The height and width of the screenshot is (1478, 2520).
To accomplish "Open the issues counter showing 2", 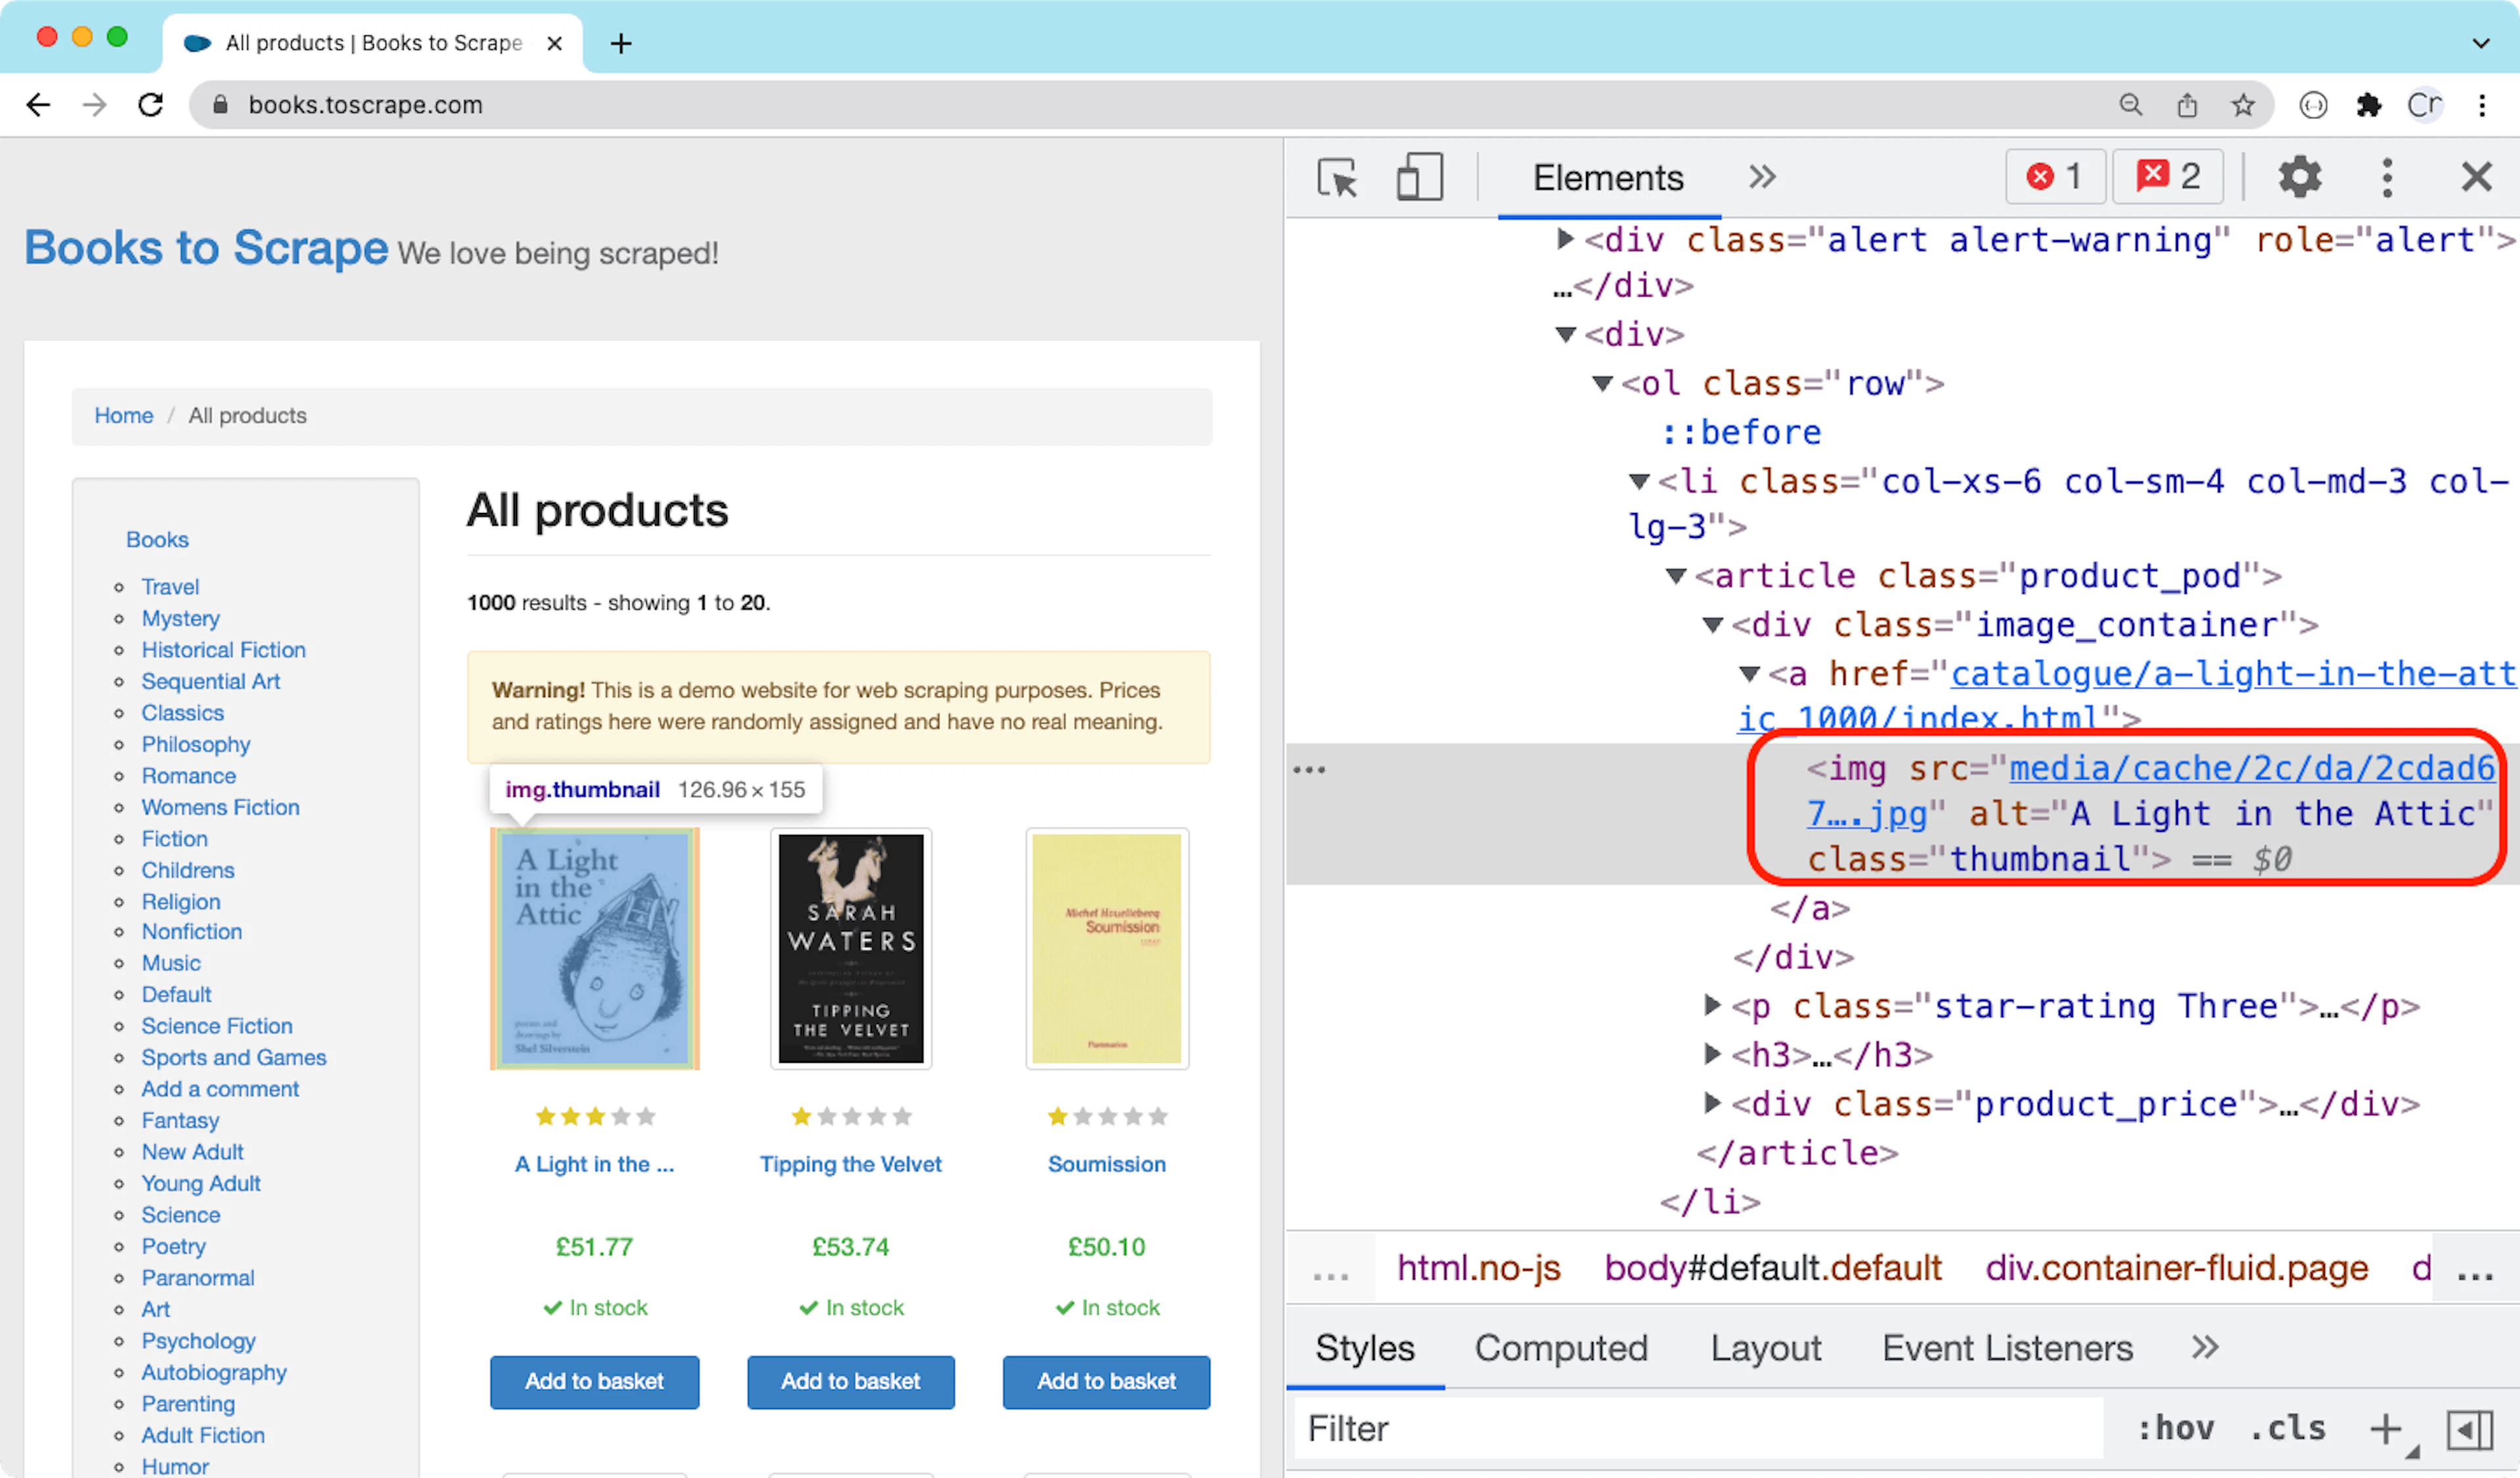I will [x=2168, y=177].
